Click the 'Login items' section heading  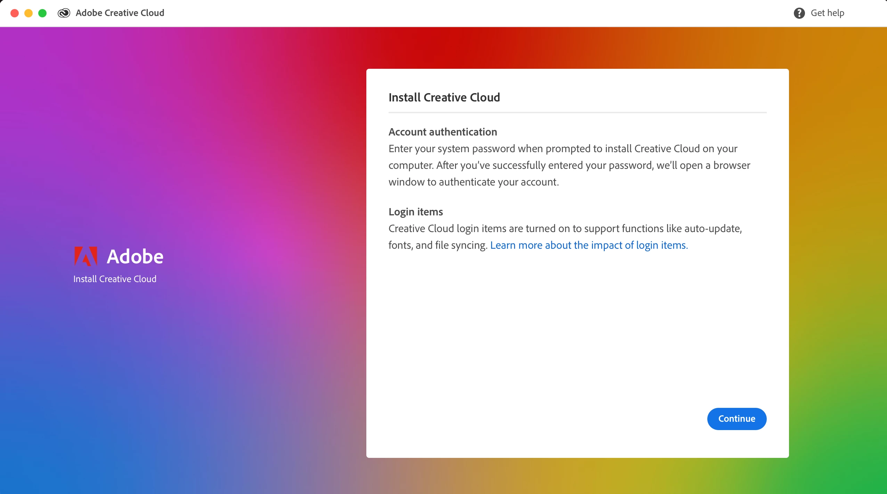tap(415, 212)
